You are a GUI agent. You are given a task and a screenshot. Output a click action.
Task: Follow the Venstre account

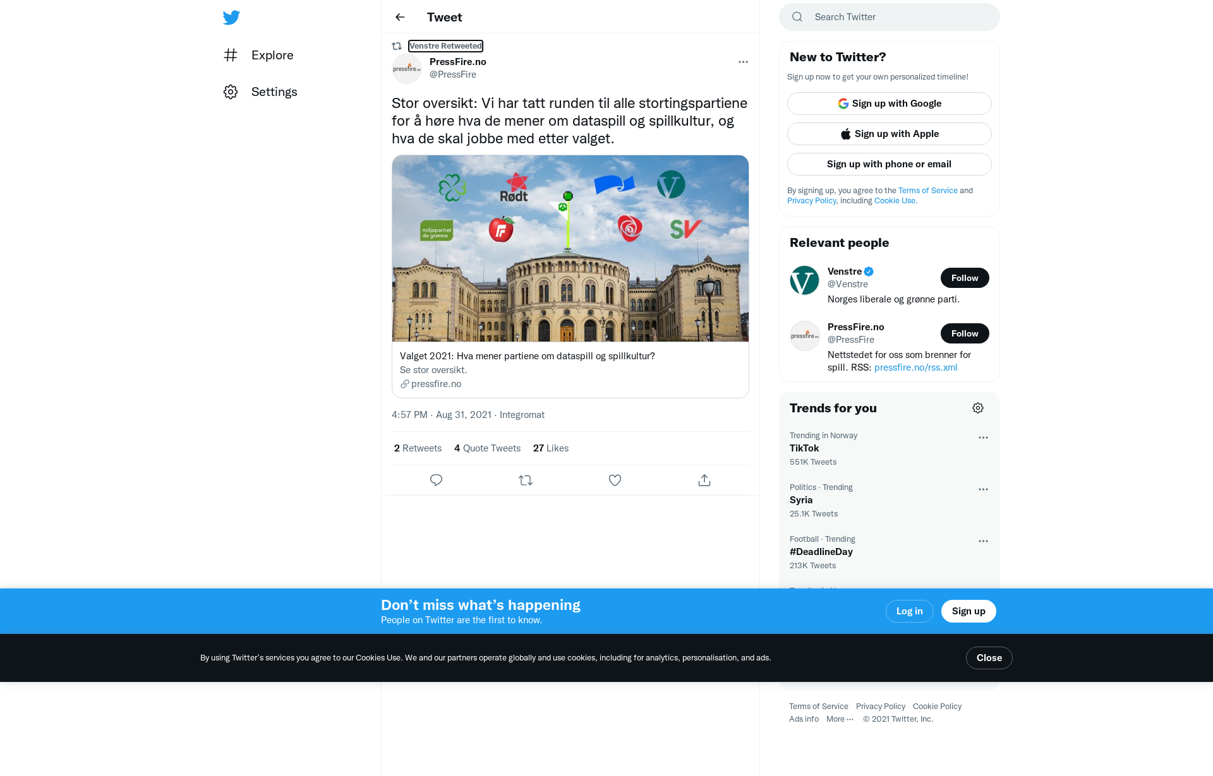[x=965, y=278]
